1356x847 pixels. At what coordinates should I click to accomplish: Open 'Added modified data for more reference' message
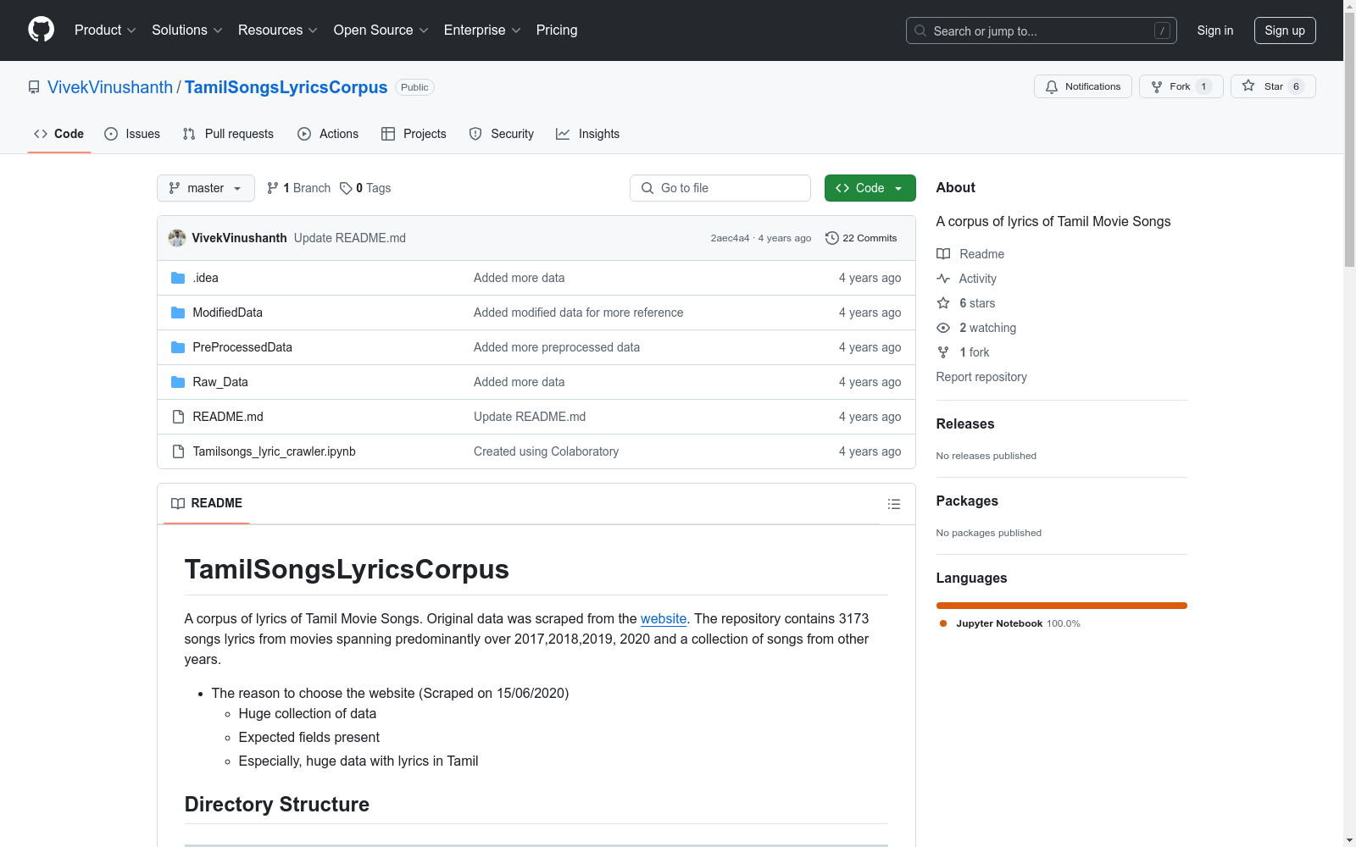(x=578, y=313)
